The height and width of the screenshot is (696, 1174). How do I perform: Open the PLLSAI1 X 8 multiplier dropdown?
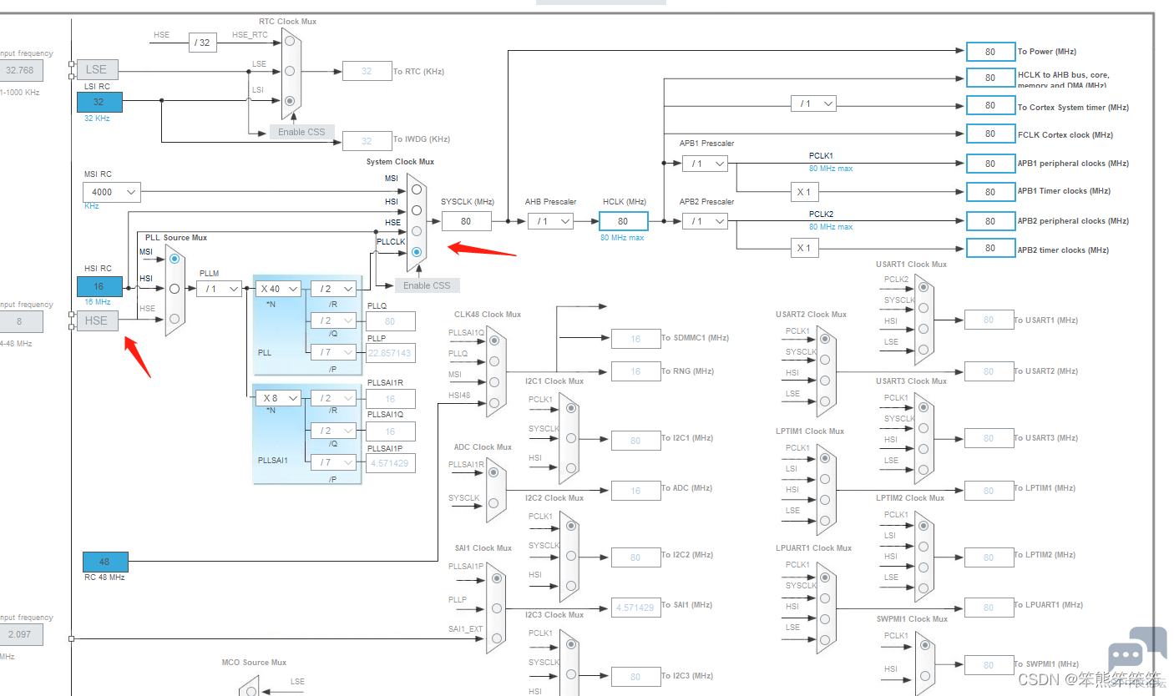coord(279,398)
